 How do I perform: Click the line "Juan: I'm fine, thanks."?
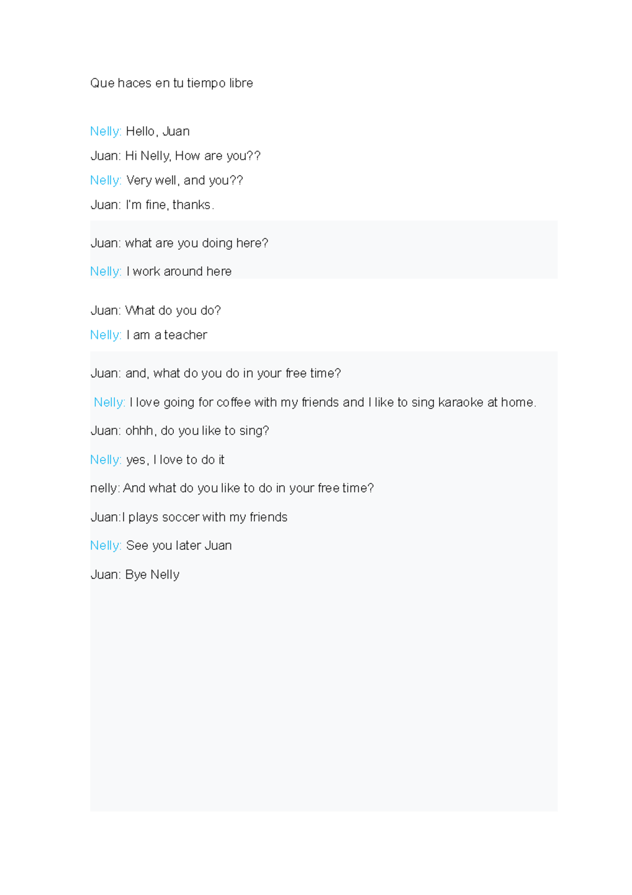(152, 205)
